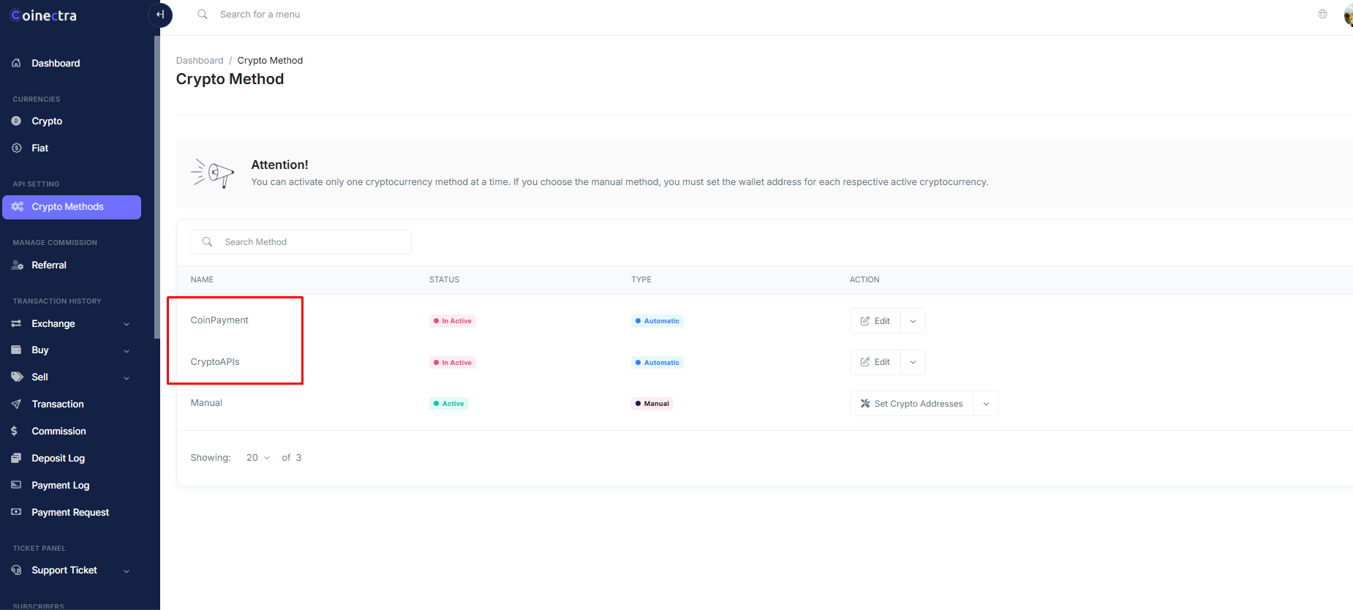The width and height of the screenshot is (1353, 610).
Task: Click the CryptoAPIs name cell
Action: pos(215,362)
